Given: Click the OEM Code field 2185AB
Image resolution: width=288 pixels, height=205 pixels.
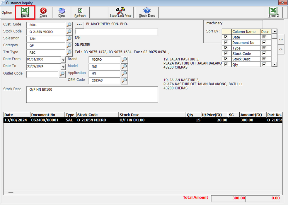Looking at the screenshot, I should [105, 80].
